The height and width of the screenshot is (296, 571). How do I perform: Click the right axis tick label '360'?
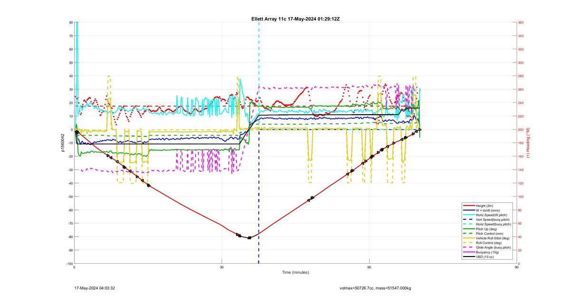tap(521, 22)
